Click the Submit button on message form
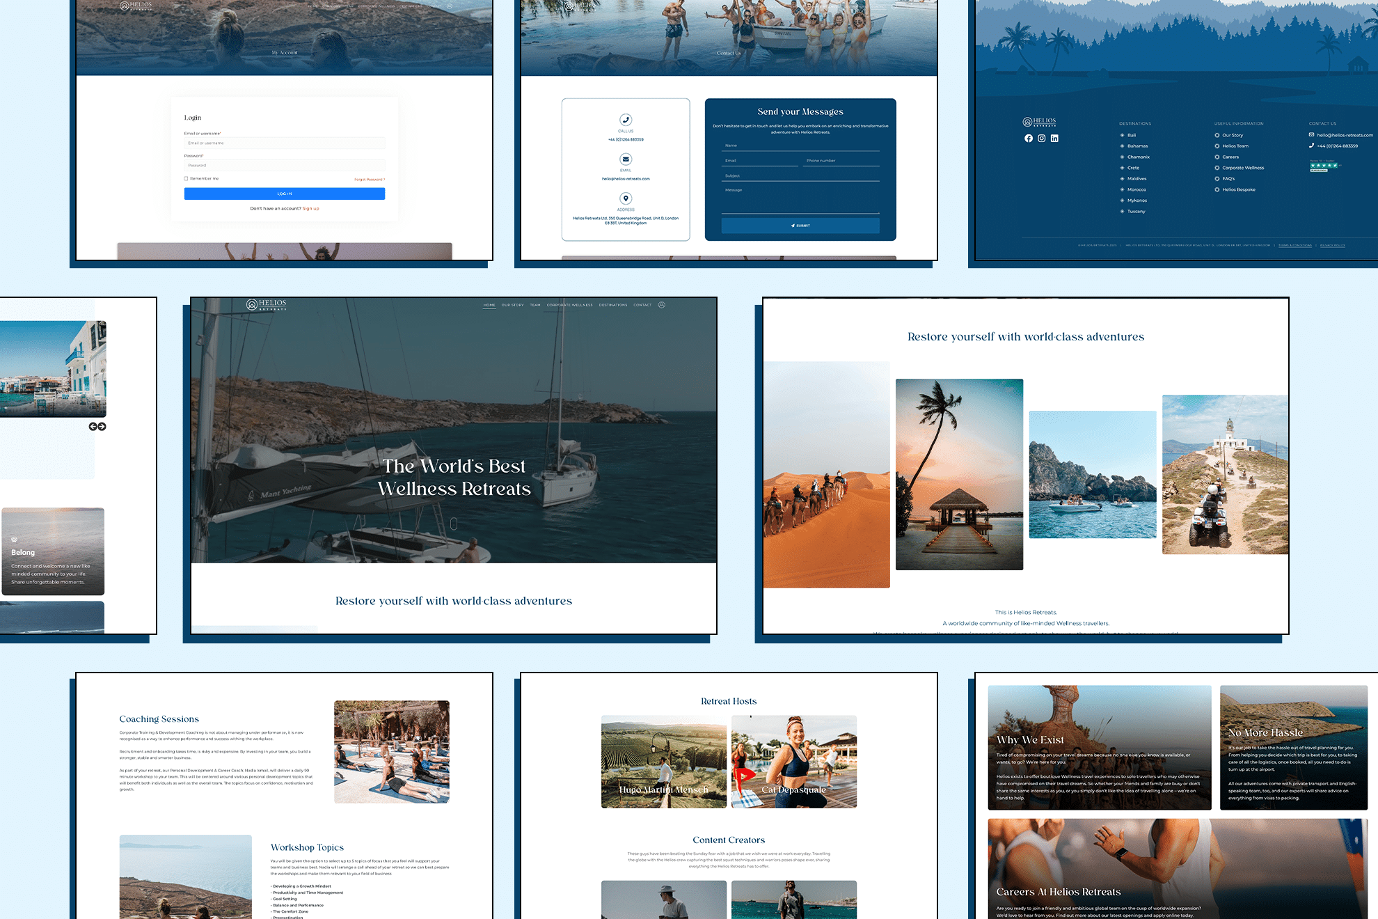Image resolution: width=1378 pixels, height=919 pixels. pyautogui.click(x=800, y=226)
